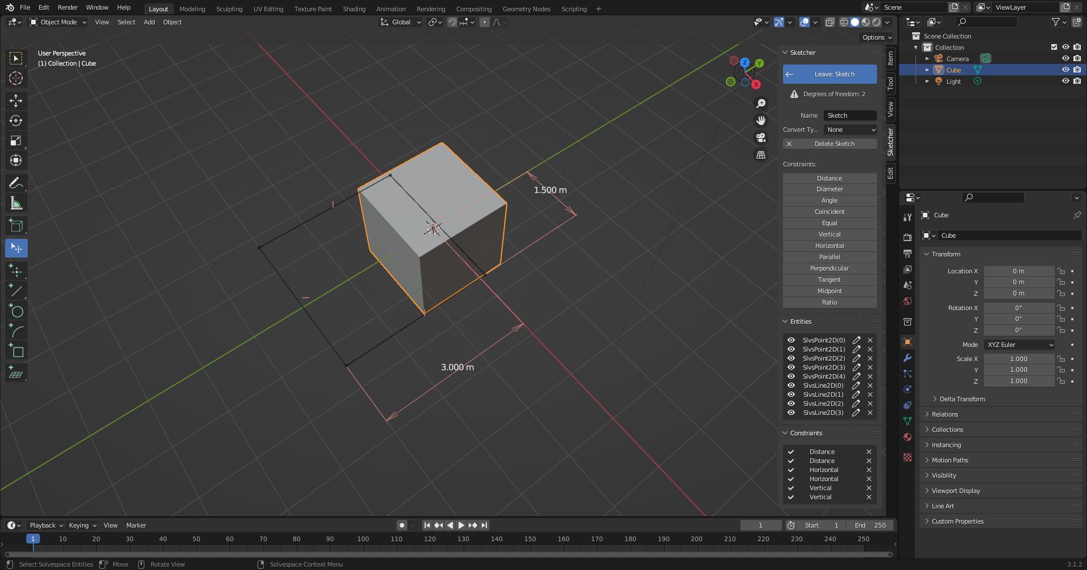Image resolution: width=1087 pixels, height=570 pixels.
Task: Switch to the Sculpting workspace tab
Action: coord(229,9)
